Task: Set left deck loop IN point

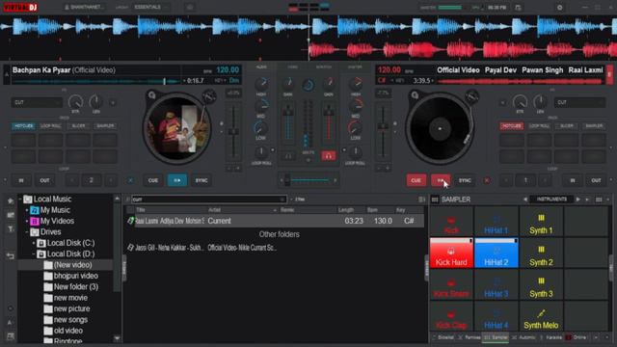Action: (x=21, y=180)
